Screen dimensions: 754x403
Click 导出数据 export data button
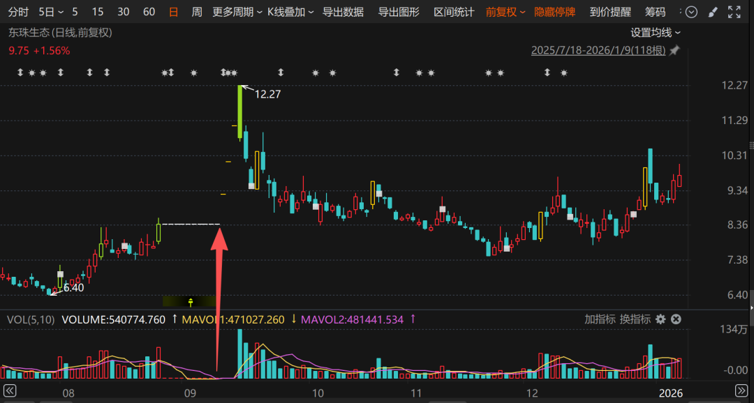[343, 12]
